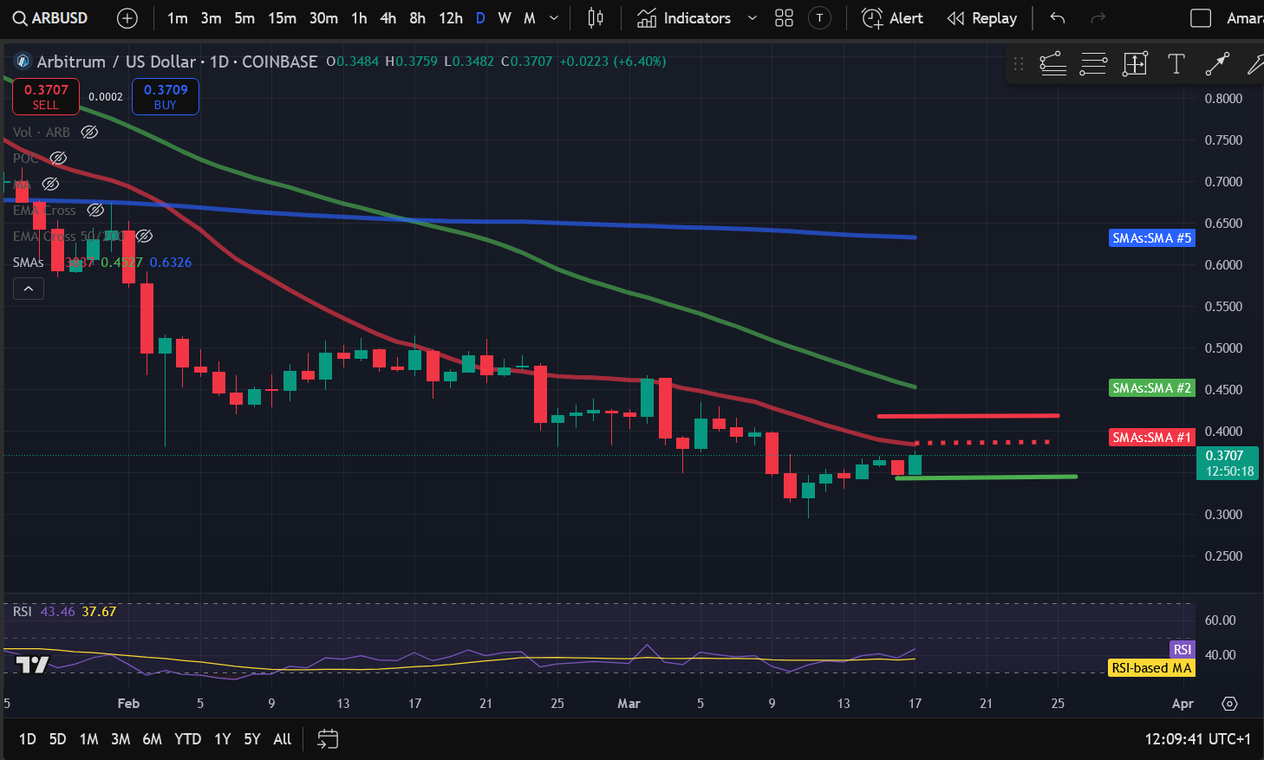Screen dimensions: 1264x760
Task: Select the Text drawing tool
Action: coord(1176,63)
